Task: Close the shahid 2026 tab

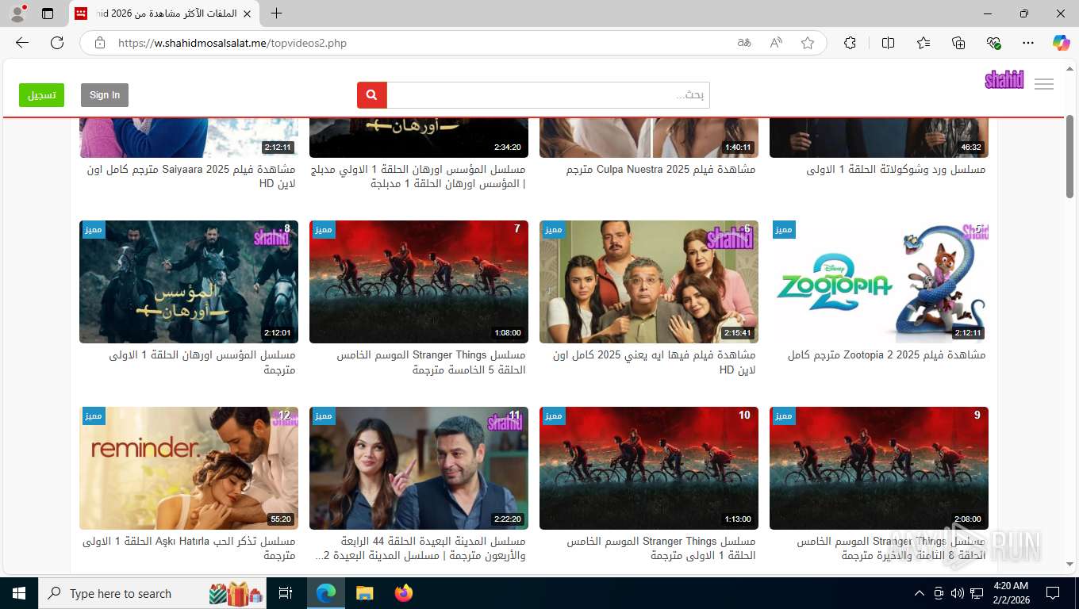Action: coord(247,13)
